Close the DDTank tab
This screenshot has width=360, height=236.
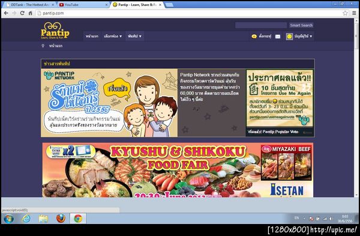point(53,5)
